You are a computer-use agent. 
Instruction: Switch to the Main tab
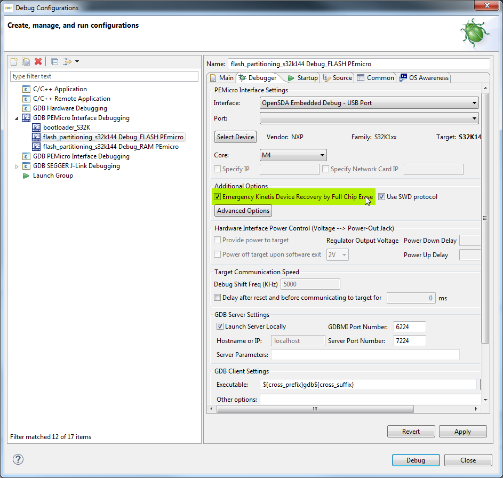(x=222, y=78)
